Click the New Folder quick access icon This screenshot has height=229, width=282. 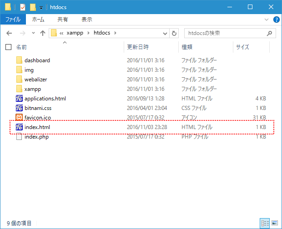(33, 7)
